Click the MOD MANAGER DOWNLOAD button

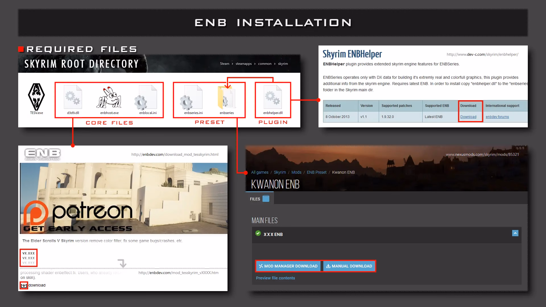point(288,266)
